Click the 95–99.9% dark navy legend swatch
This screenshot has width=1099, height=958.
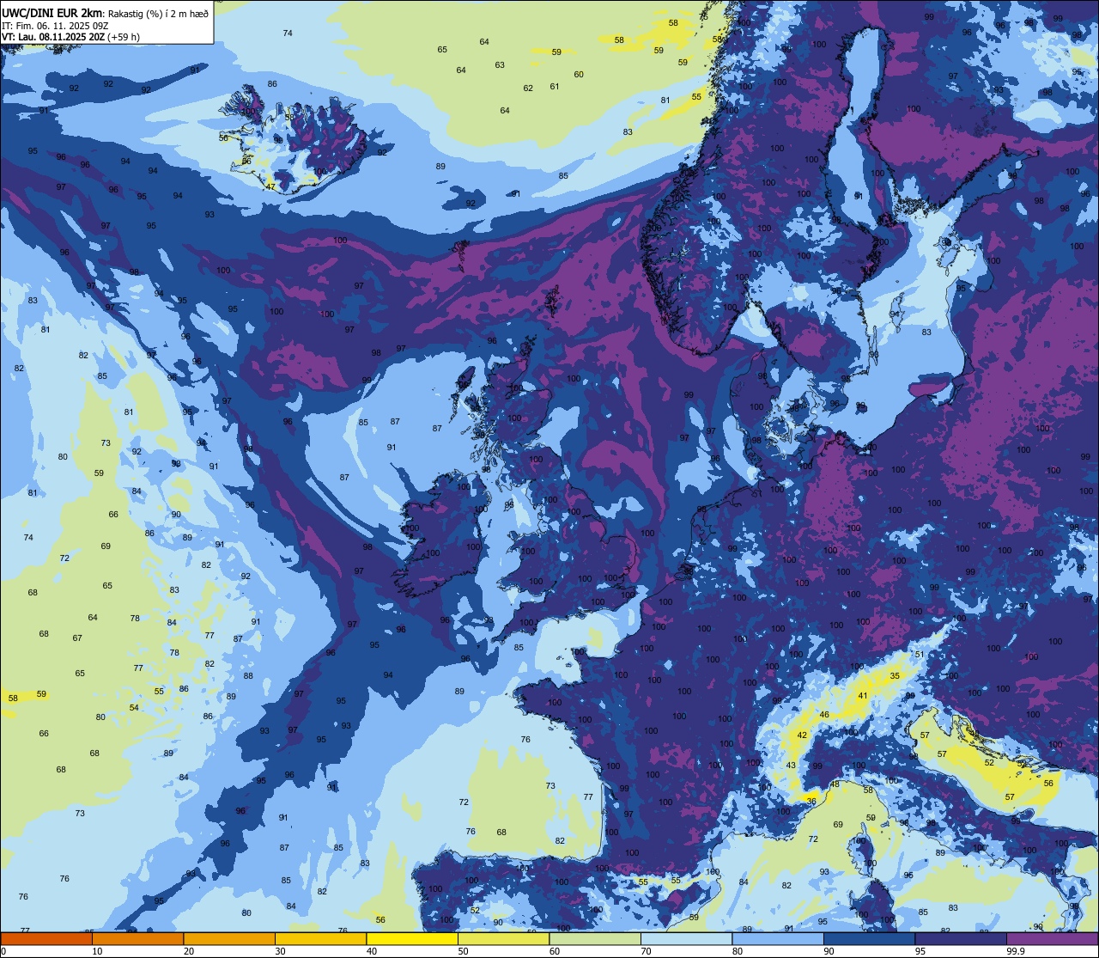coord(961,938)
